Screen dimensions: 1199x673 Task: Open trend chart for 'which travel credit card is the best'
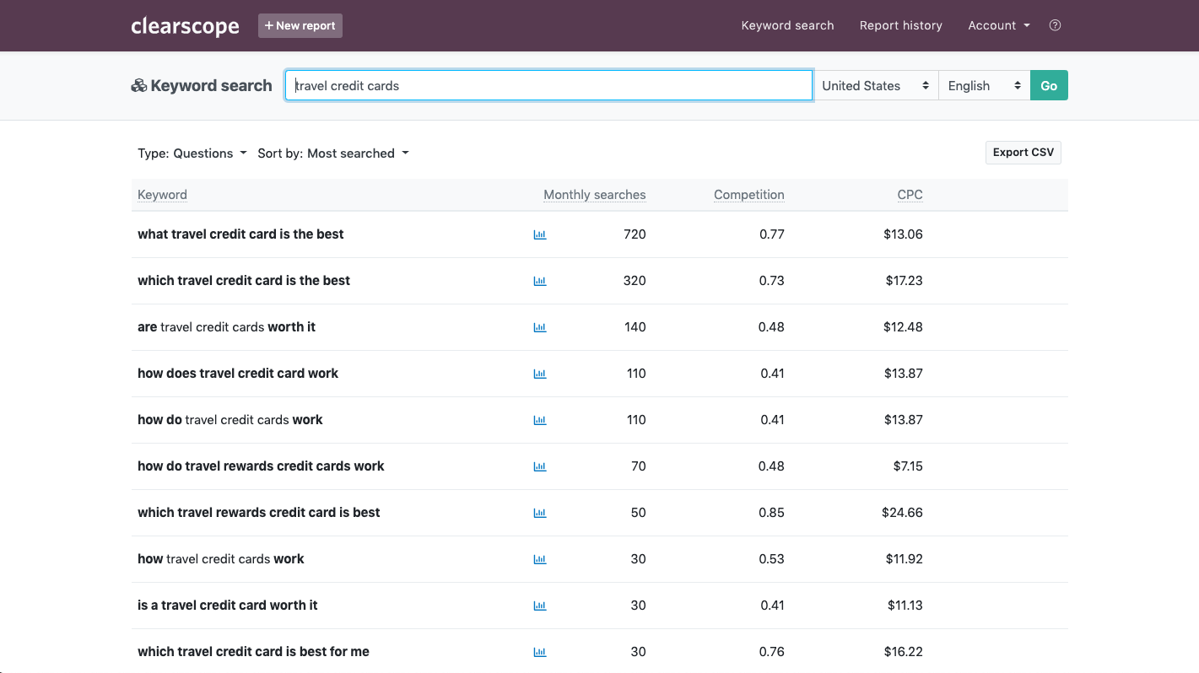click(540, 282)
